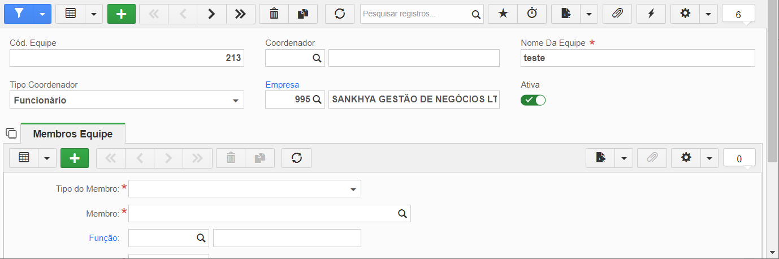The image size is (779, 259).
Task: Click the stopwatch timer icon
Action: pyautogui.click(x=532, y=14)
